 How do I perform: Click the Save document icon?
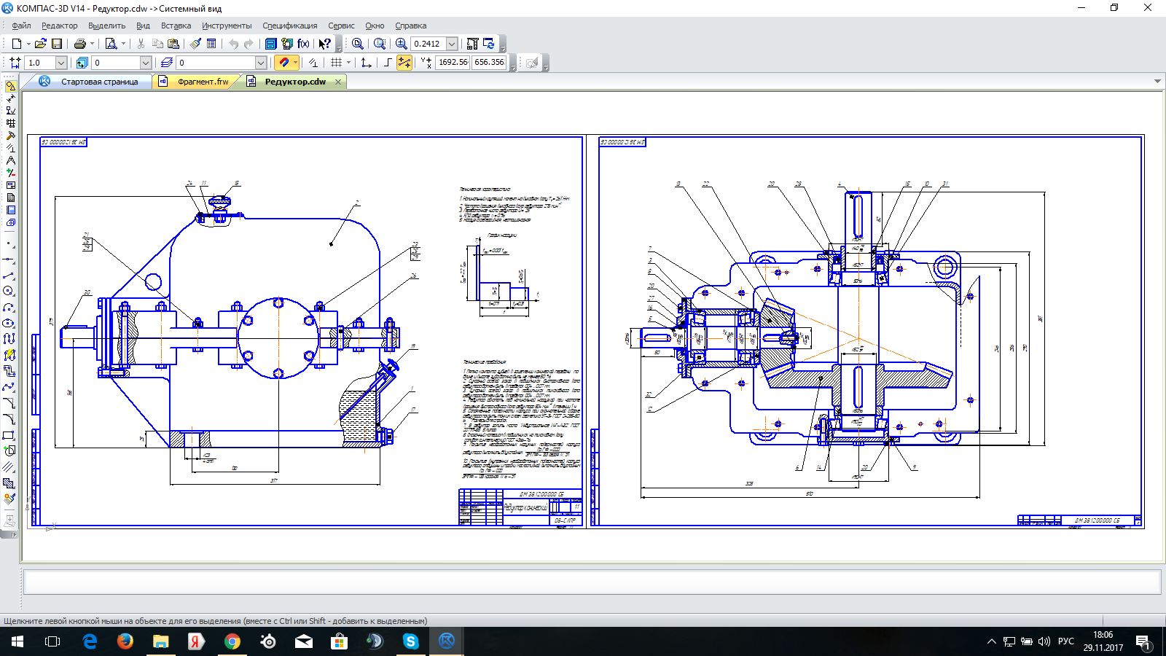pyautogui.click(x=57, y=44)
